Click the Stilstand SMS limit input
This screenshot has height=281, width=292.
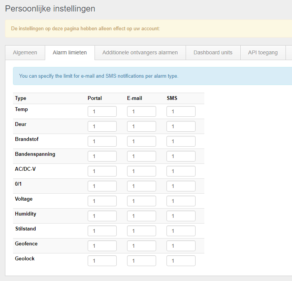(x=181, y=231)
